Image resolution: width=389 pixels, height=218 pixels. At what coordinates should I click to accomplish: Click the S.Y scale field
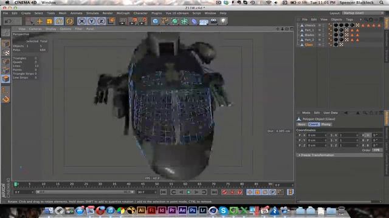point(348,140)
